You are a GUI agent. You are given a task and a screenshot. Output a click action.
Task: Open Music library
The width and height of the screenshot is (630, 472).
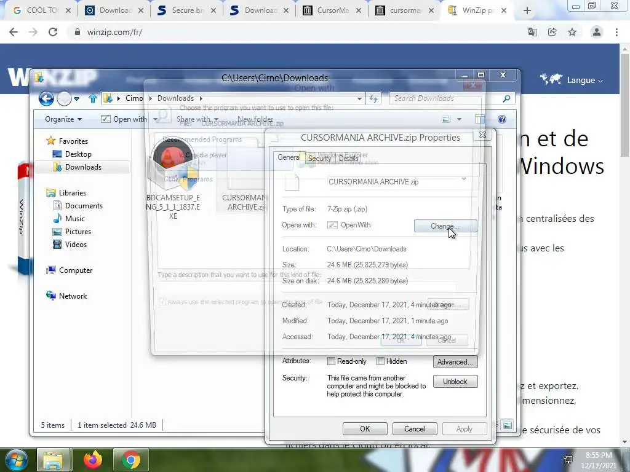coord(74,219)
